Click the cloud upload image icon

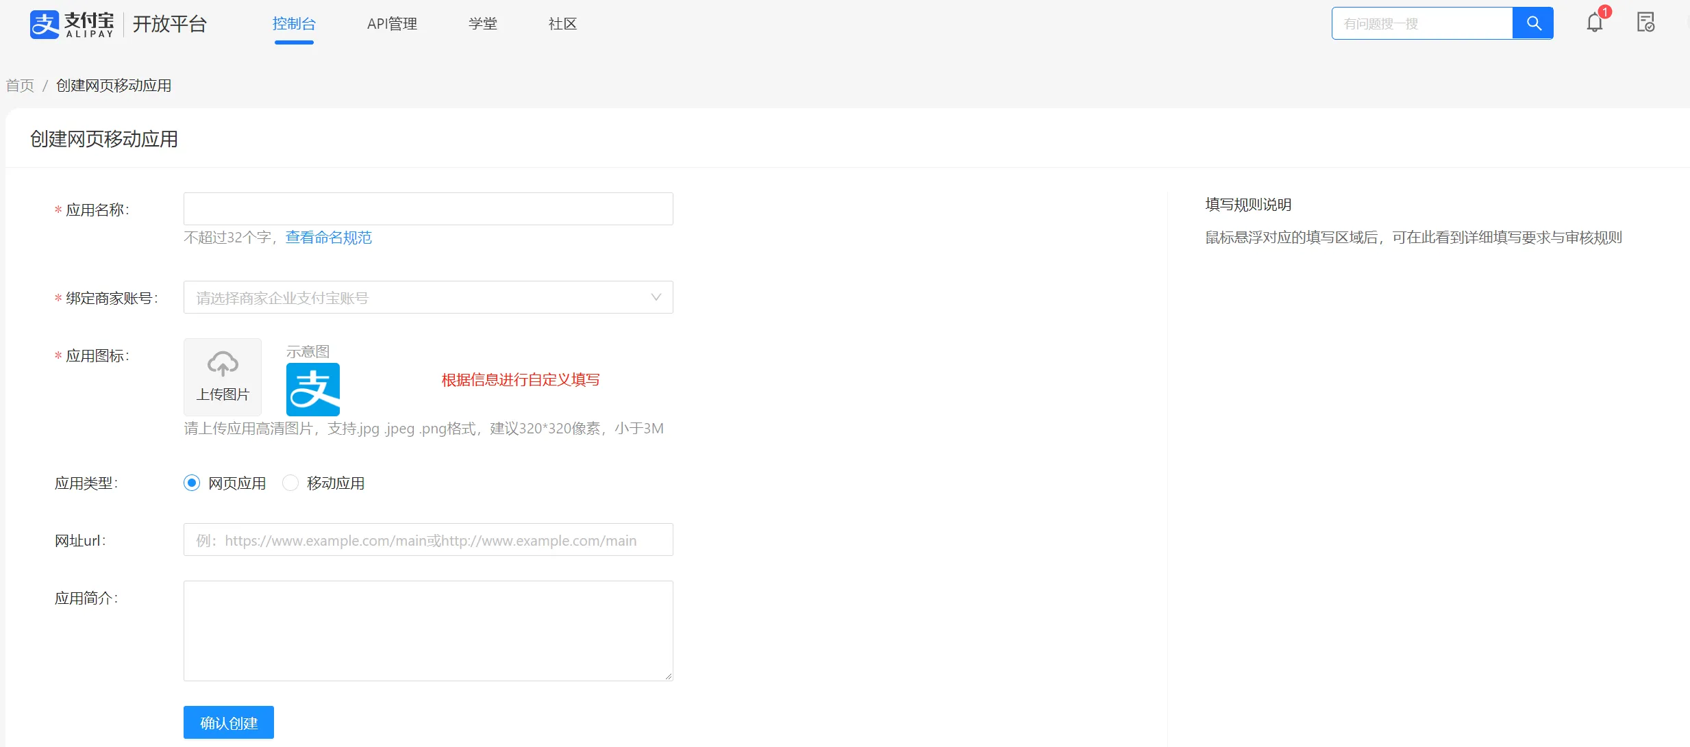(223, 364)
